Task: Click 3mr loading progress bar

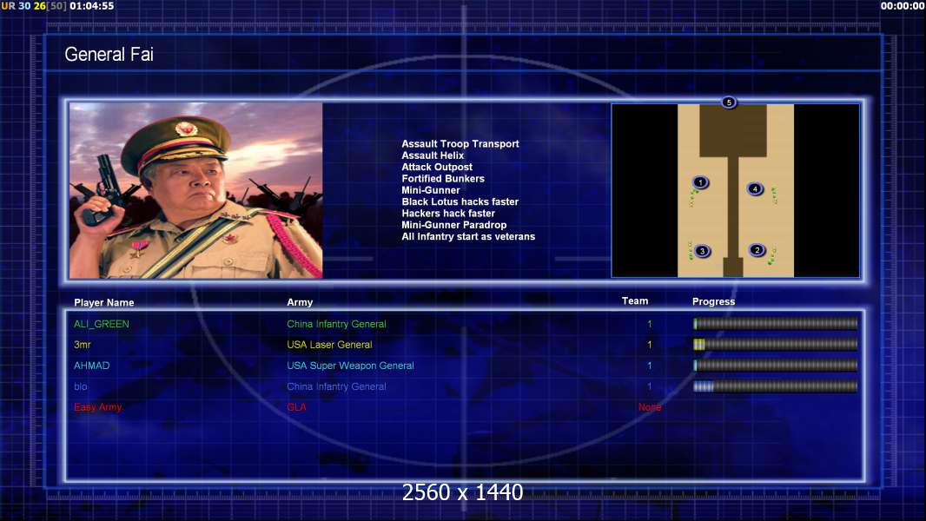Action: click(776, 345)
